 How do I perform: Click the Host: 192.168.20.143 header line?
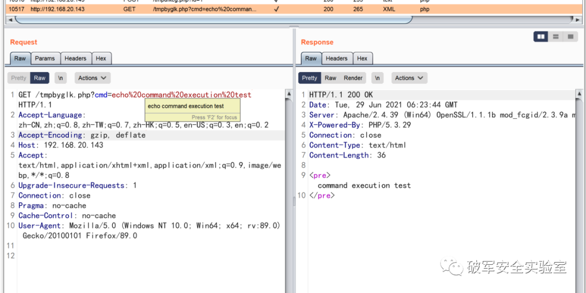[61, 145]
